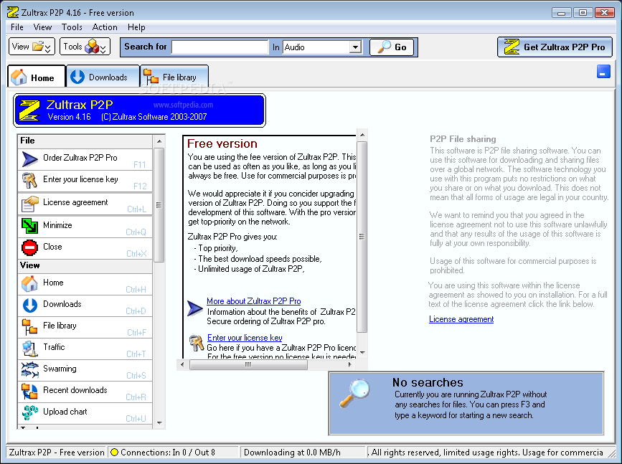Click the sidebar vertical scrollbar thumb
This screenshot has height=464, width=622.
coord(159,205)
